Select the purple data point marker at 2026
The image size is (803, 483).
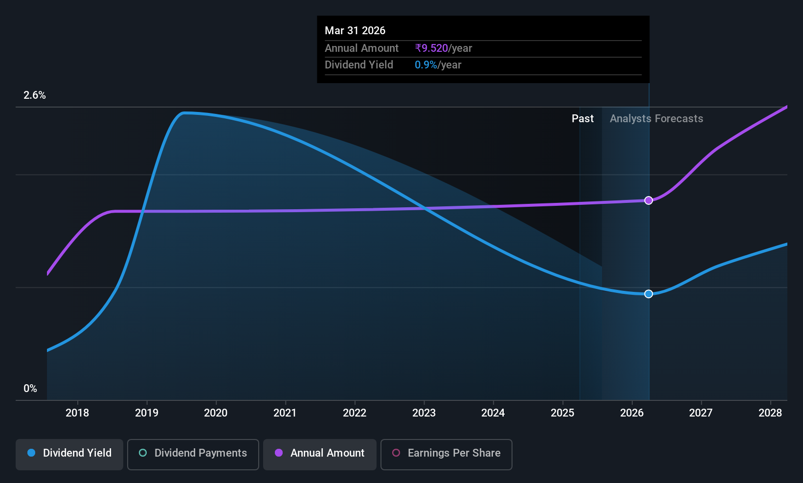(648, 200)
